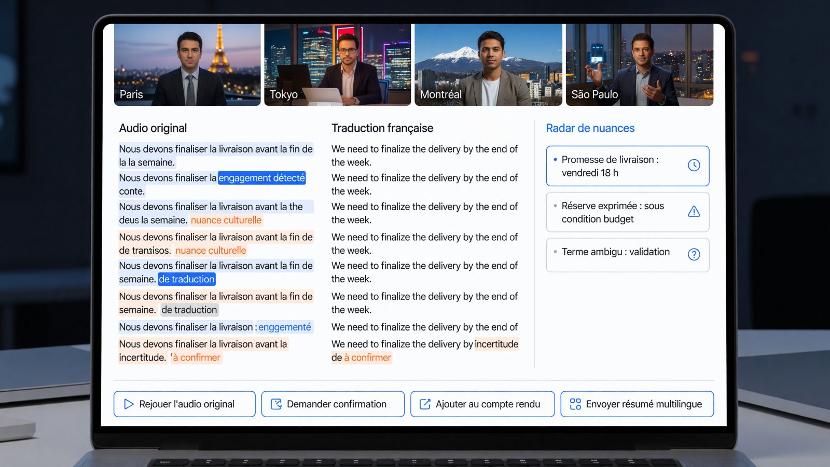Click the Radar de nuances heading
Image resolution: width=830 pixels, height=467 pixels.
590,128
